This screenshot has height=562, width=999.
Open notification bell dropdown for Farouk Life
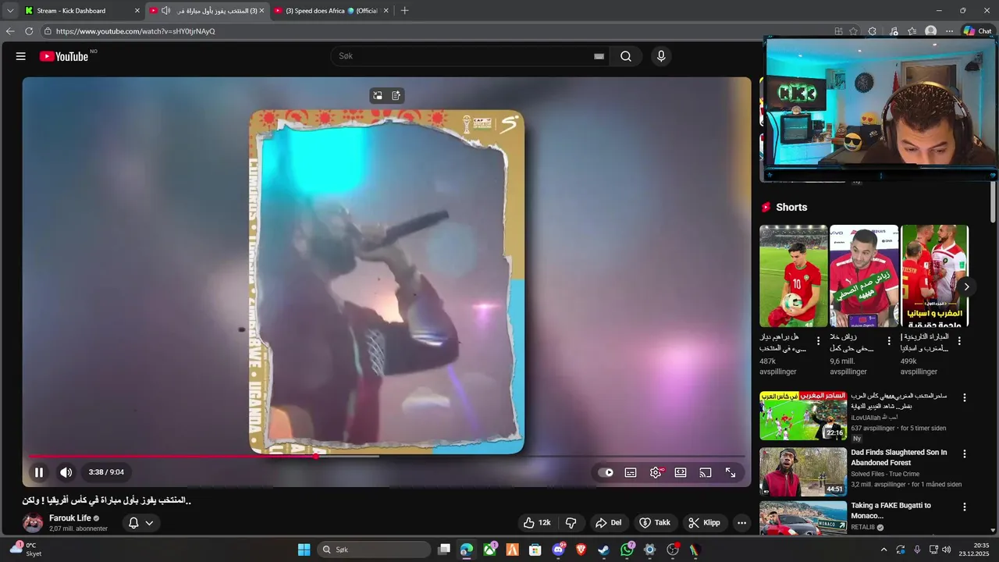click(140, 522)
